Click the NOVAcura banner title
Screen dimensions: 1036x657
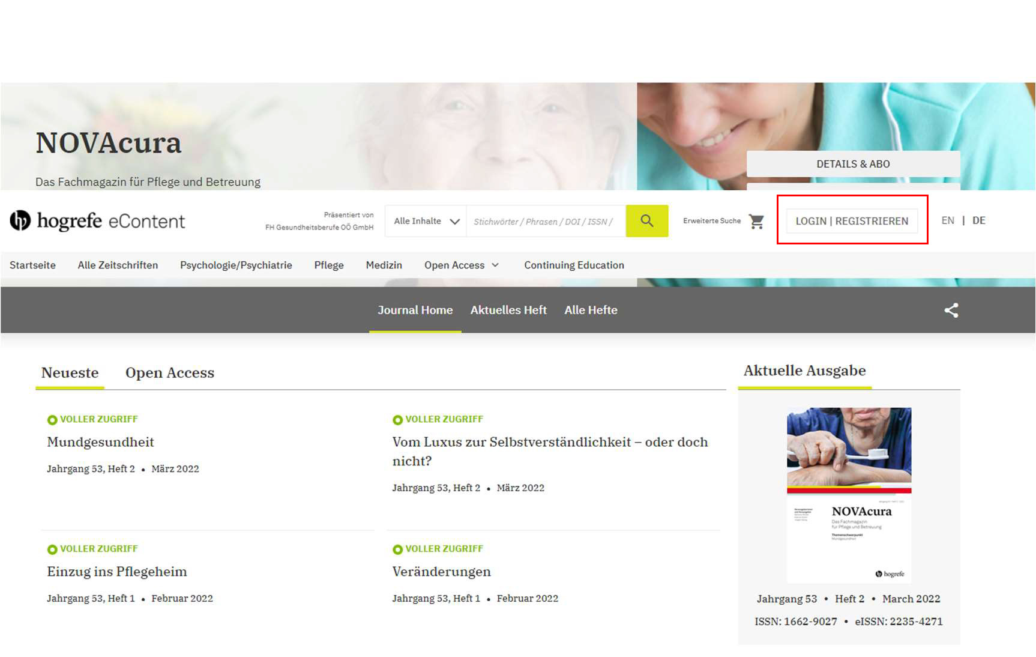pos(109,143)
